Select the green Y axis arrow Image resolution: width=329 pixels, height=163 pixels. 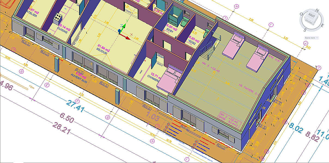[123, 26]
